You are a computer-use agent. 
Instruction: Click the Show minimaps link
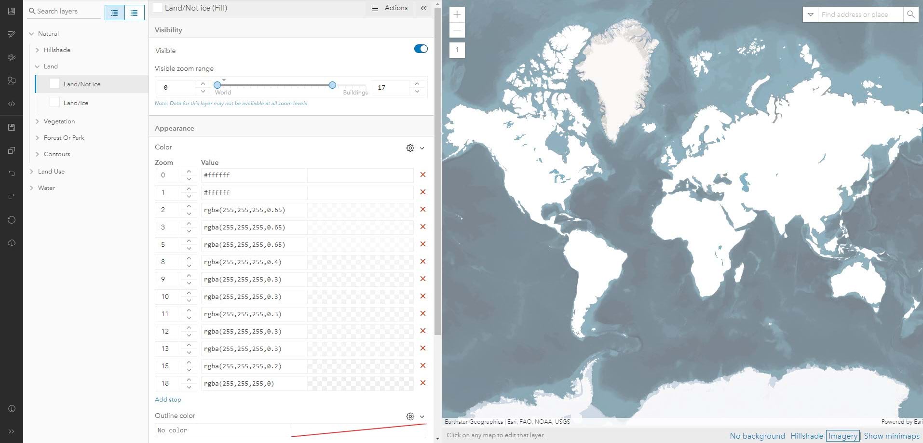click(891, 436)
